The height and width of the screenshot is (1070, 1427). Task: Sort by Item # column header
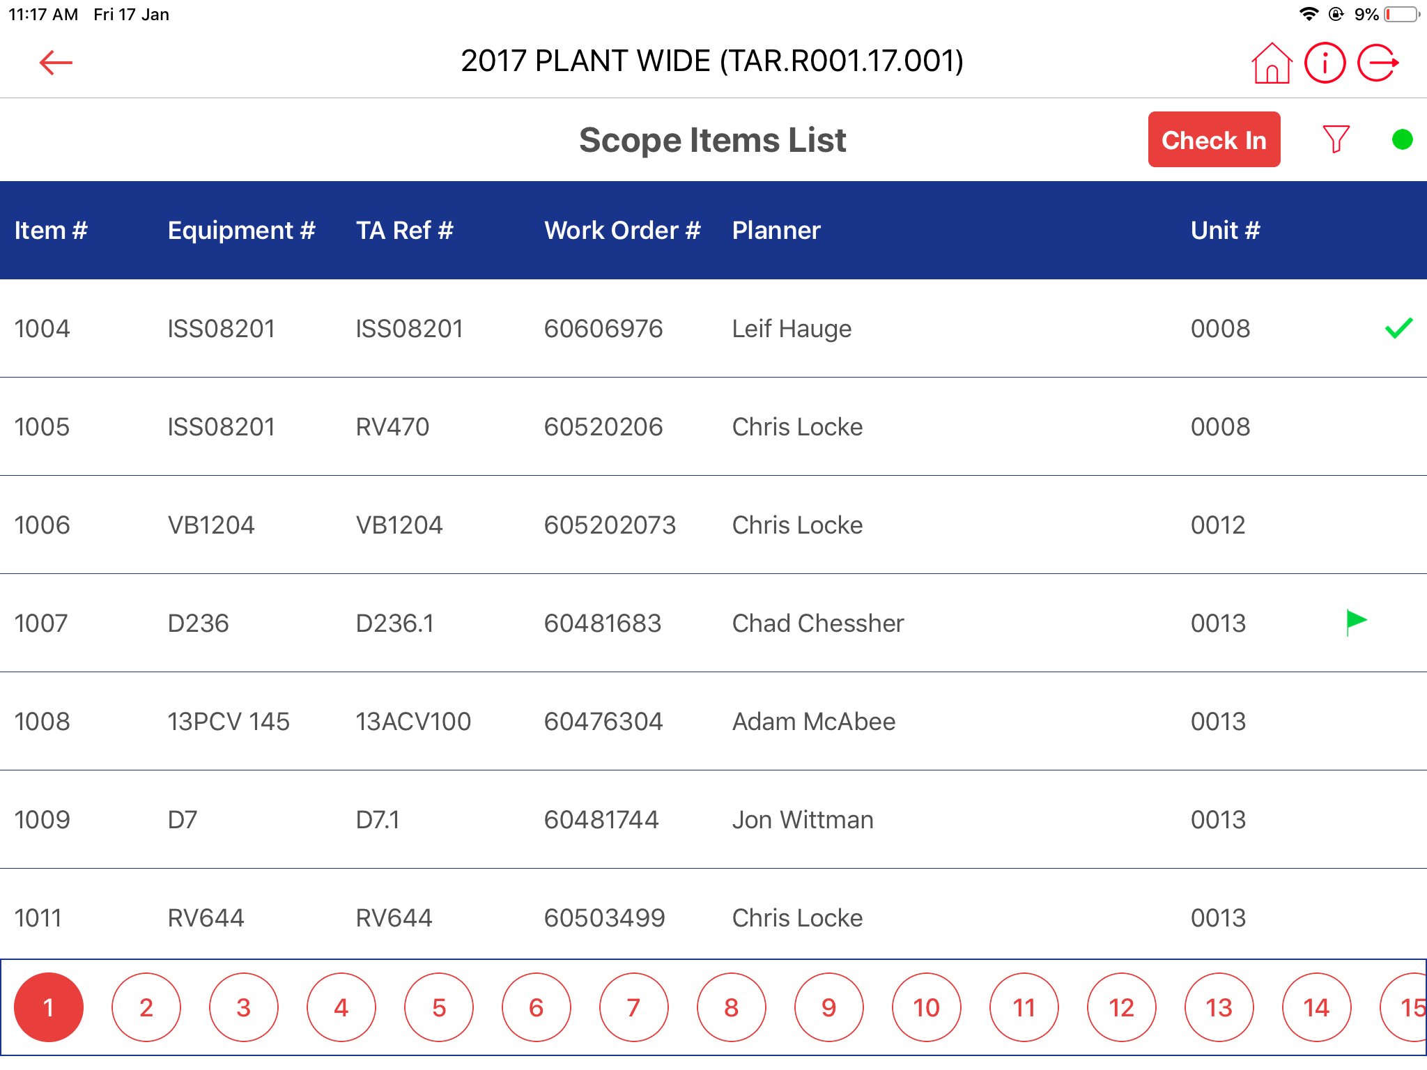tap(51, 231)
